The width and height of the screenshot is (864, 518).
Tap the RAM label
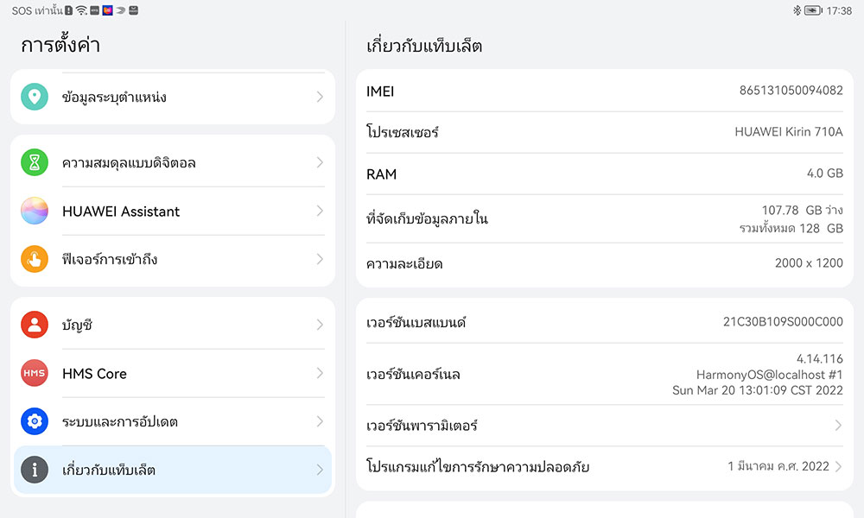(381, 174)
